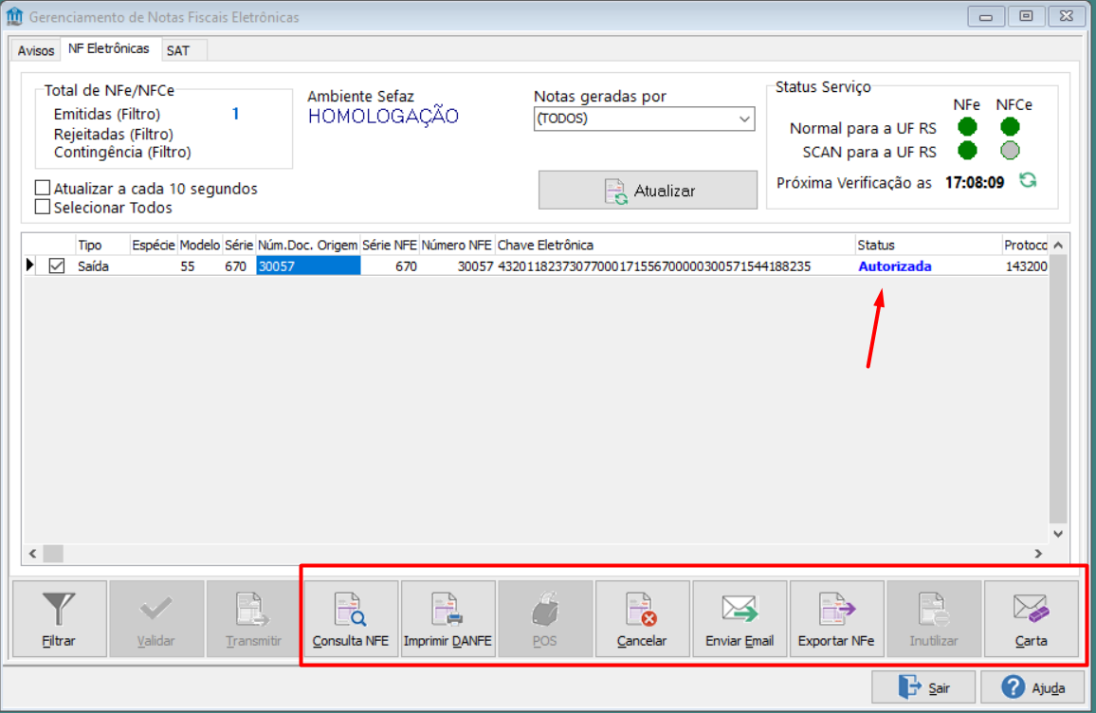Click the POS terminal button
Screen dimensions: 1096x713
coord(544,618)
